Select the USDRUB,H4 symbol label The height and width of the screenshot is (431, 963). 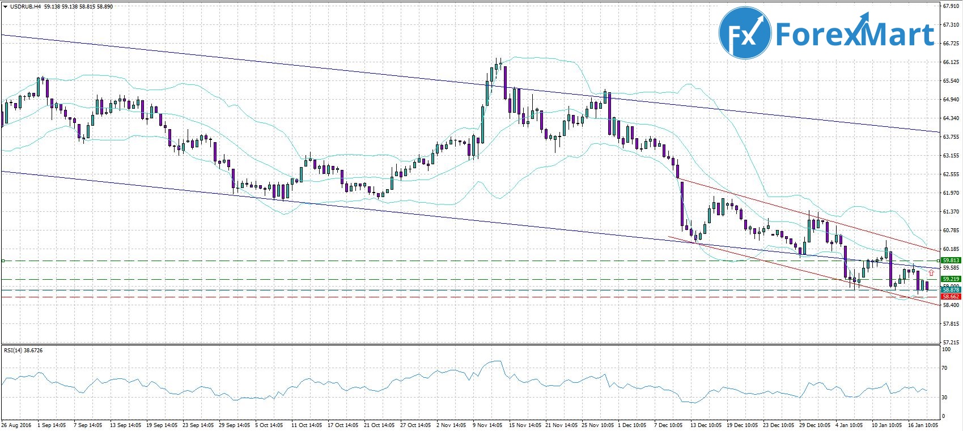pyautogui.click(x=24, y=7)
